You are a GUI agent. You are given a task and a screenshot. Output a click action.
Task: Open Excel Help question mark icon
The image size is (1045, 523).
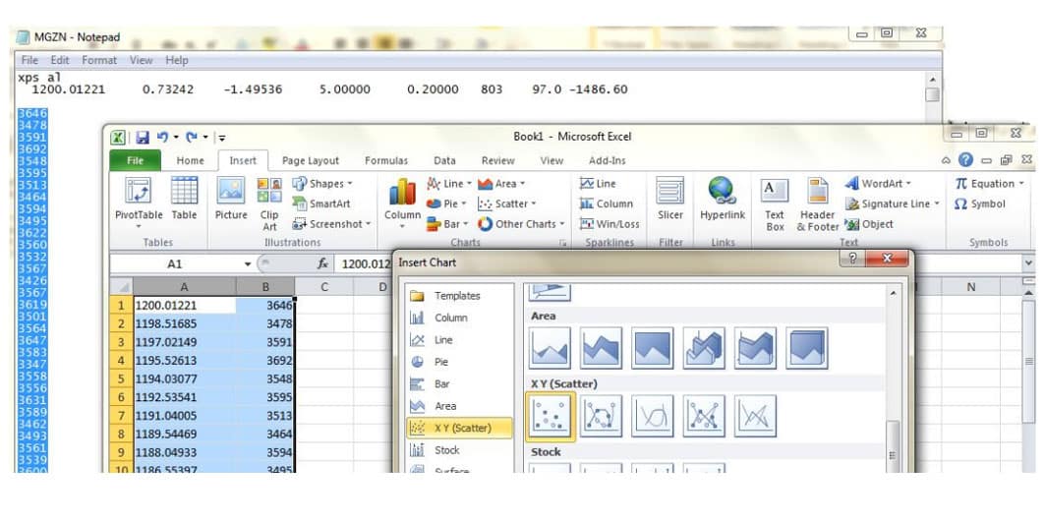point(965,160)
